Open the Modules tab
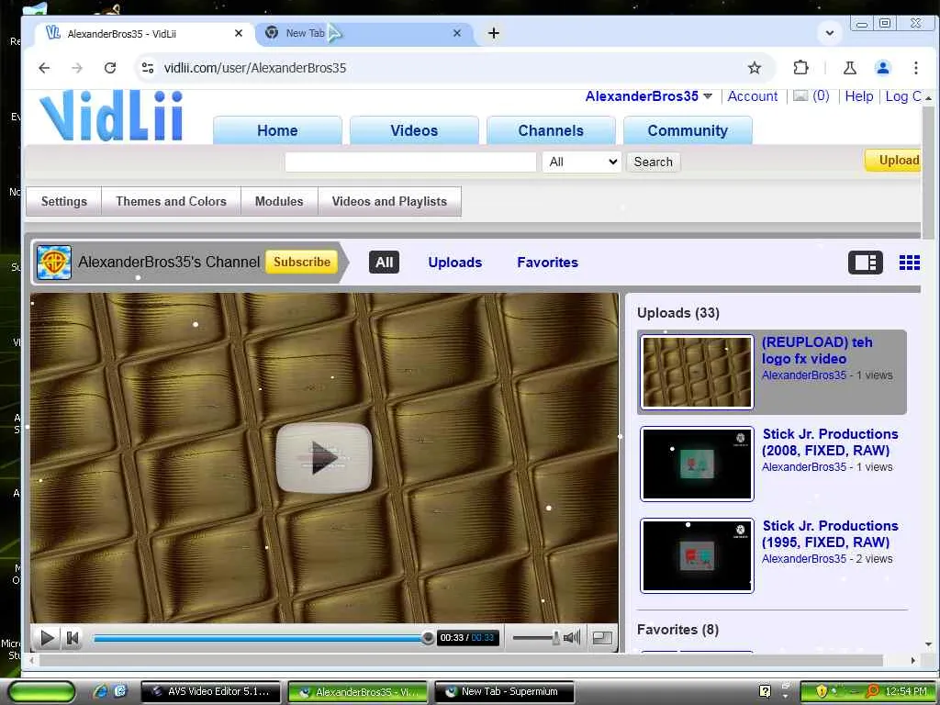The height and width of the screenshot is (705, 940). 279,201
